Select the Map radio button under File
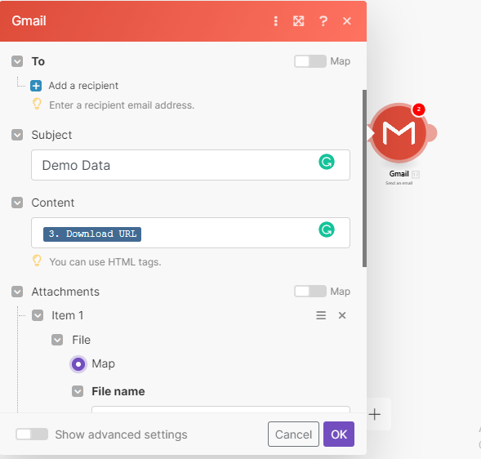This screenshot has height=459, width=481. click(78, 364)
